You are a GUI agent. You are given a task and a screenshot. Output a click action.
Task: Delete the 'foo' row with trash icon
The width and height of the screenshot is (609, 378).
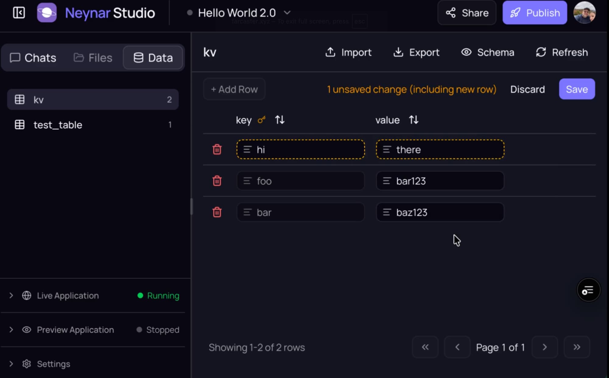click(x=217, y=181)
